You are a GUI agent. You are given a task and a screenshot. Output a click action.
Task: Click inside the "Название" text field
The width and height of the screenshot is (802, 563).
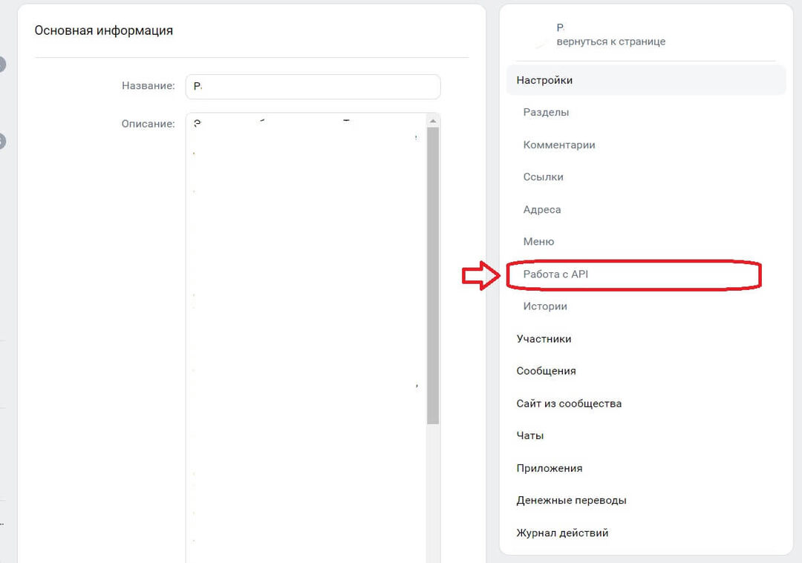pyautogui.click(x=312, y=86)
